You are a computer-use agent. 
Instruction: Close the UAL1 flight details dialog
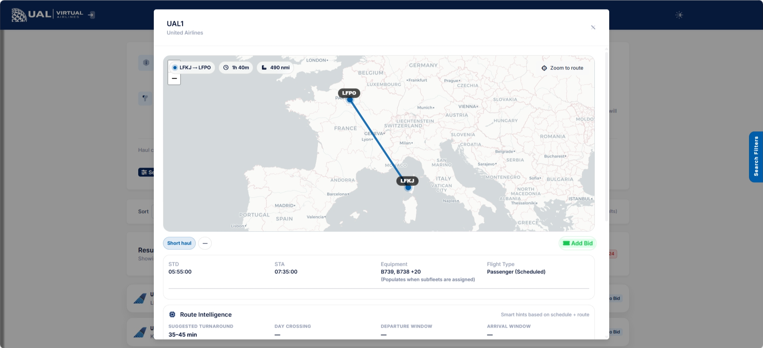593,28
